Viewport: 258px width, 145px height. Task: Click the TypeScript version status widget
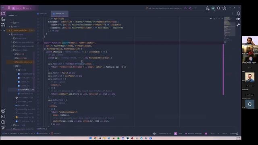(165, 133)
